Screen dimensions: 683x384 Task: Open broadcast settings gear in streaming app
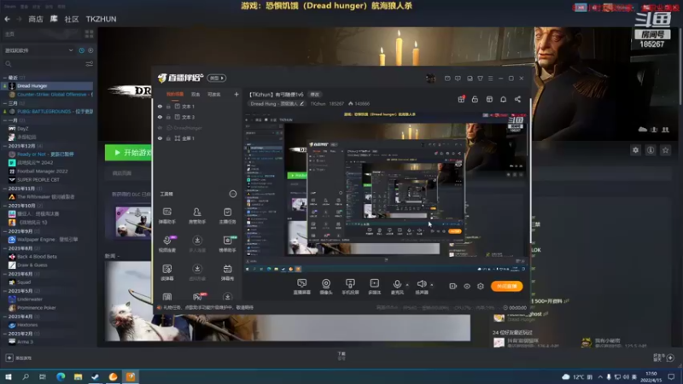pos(481,286)
